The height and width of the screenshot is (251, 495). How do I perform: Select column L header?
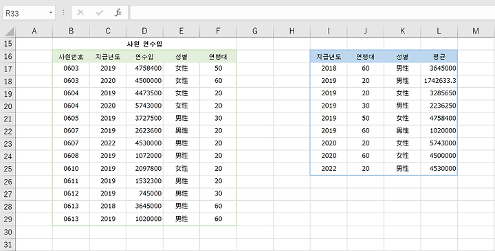pos(439,31)
